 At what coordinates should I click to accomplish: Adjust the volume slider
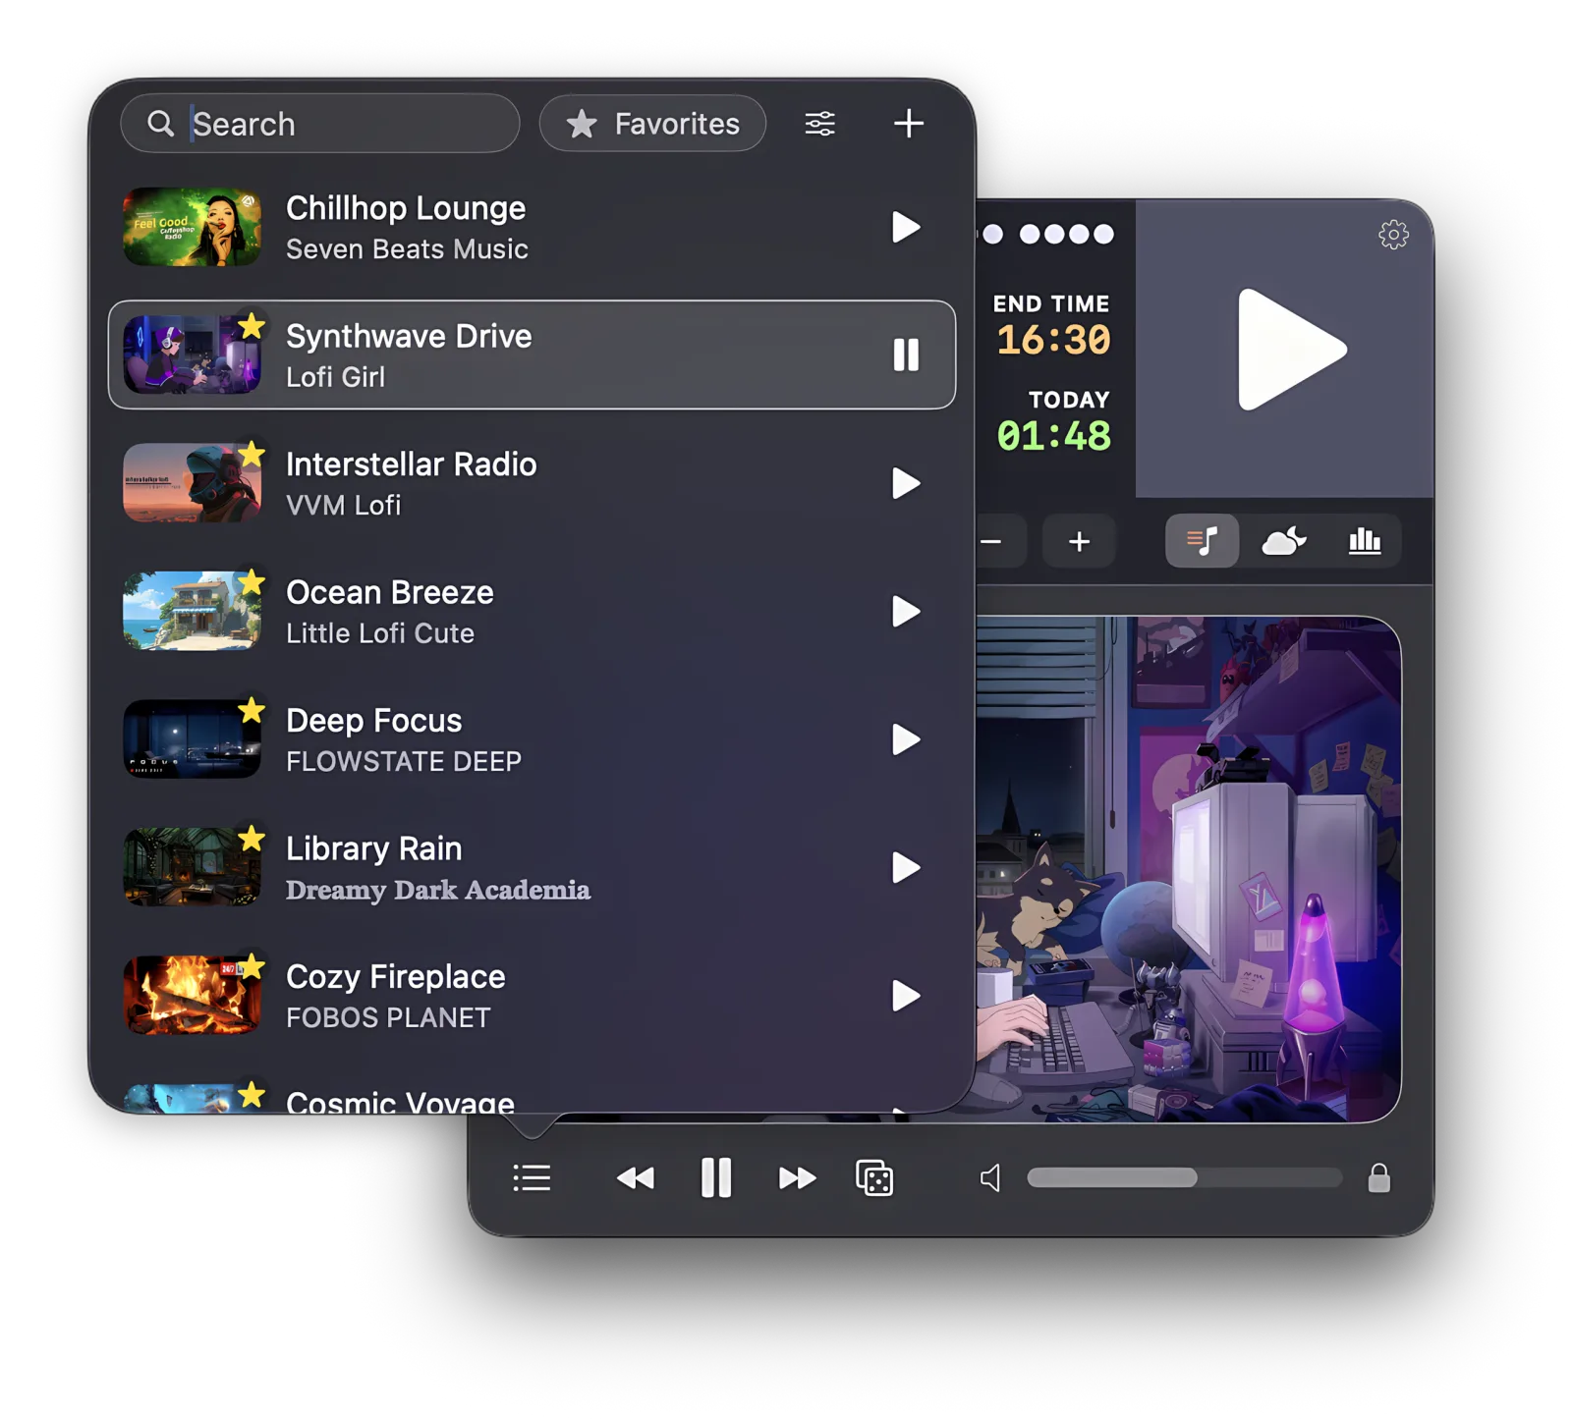1184,1177
